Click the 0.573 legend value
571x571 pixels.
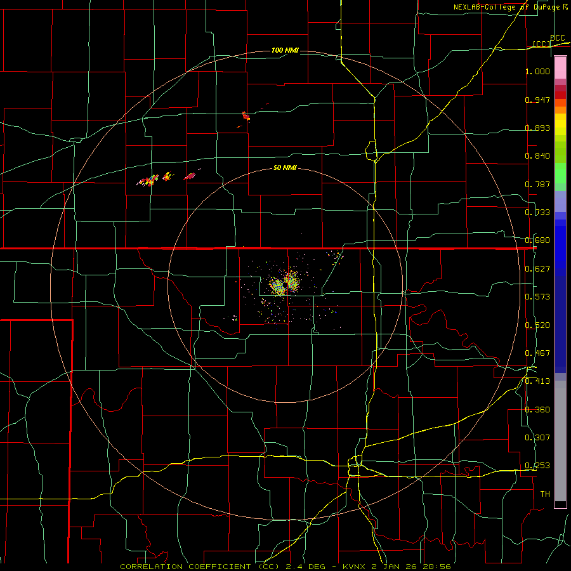(x=537, y=297)
